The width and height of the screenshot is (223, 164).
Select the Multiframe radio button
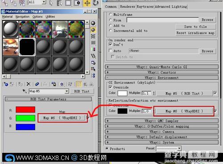[110, 14]
